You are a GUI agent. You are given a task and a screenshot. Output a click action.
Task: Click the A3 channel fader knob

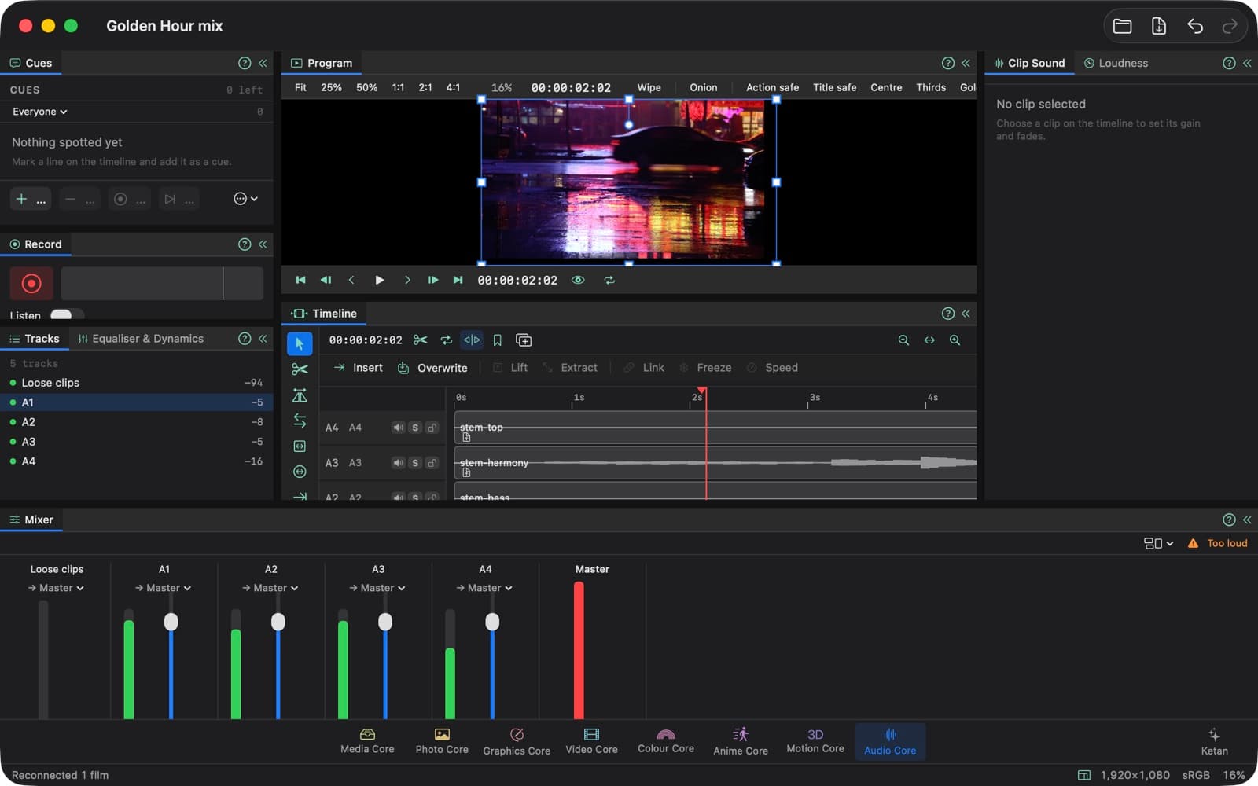coord(385,622)
